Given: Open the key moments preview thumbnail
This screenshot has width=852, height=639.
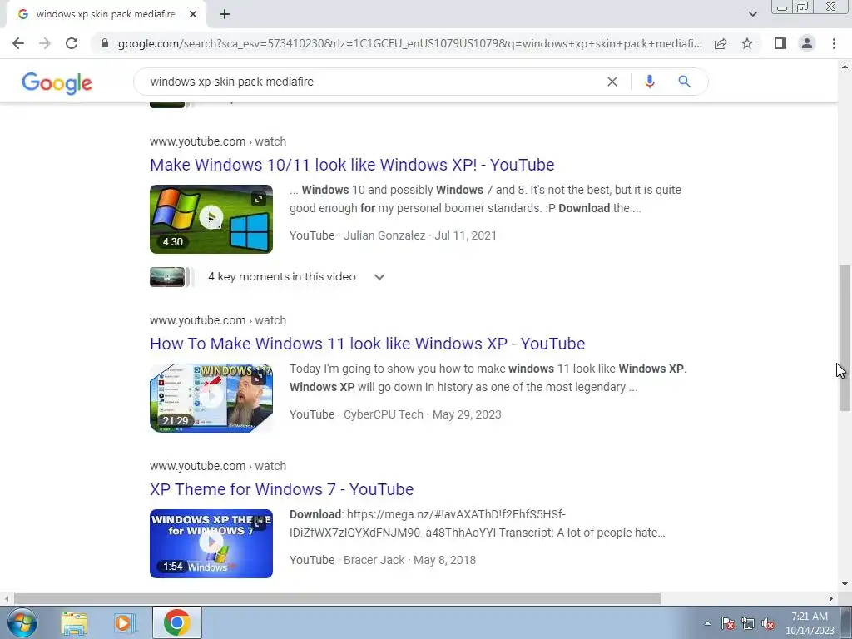Looking at the screenshot, I should [x=167, y=277].
